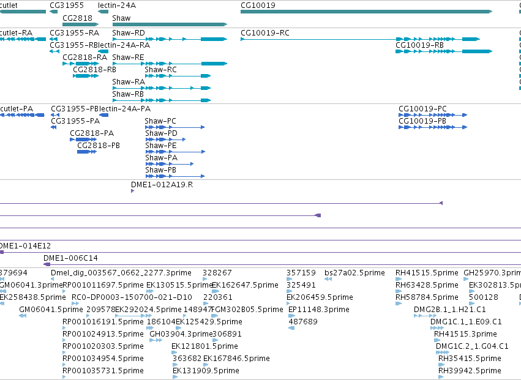Image resolution: width=521 pixels, height=380 pixels.
Task: Choose the Shaw-RB transcript glyph
Action: point(162,100)
